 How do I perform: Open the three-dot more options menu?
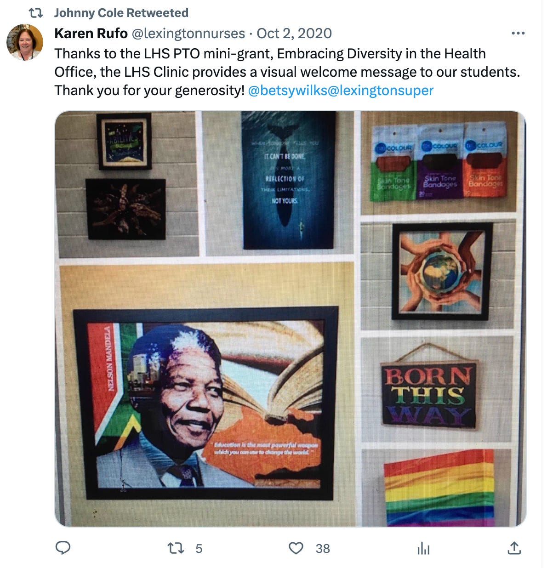[x=518, y=33]
